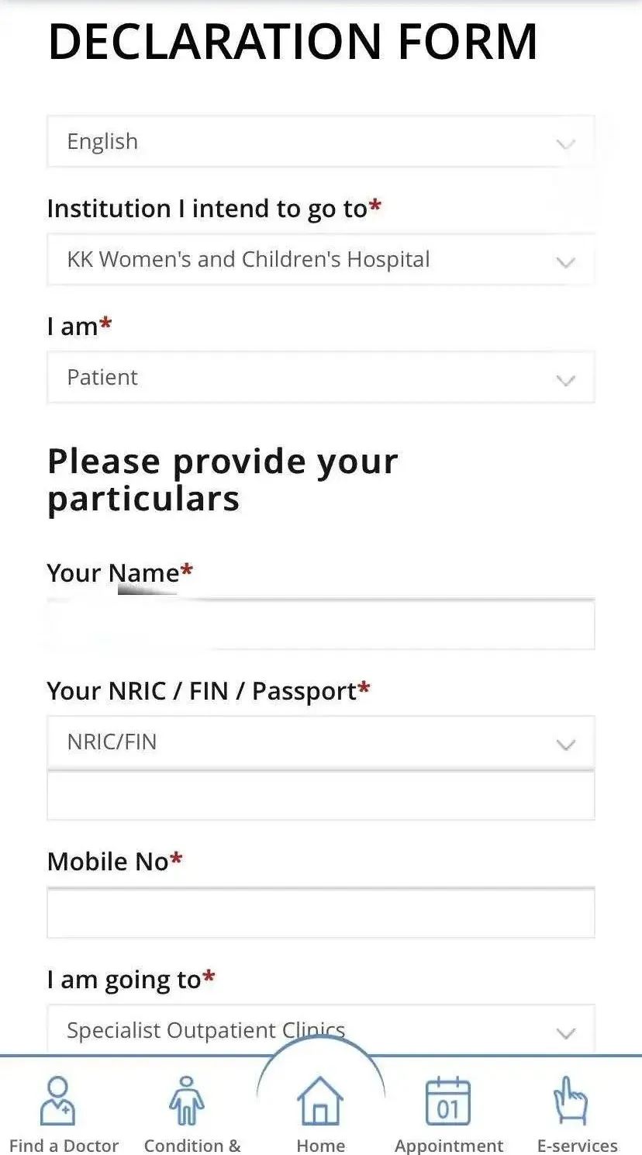Click the chevron on the I am going to selector
This screenshot has width=642, height=1155.
coord(566,1032)
